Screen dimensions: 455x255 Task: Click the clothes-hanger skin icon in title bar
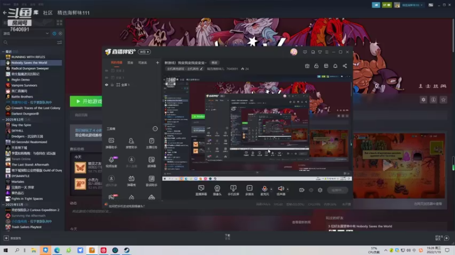320,52
